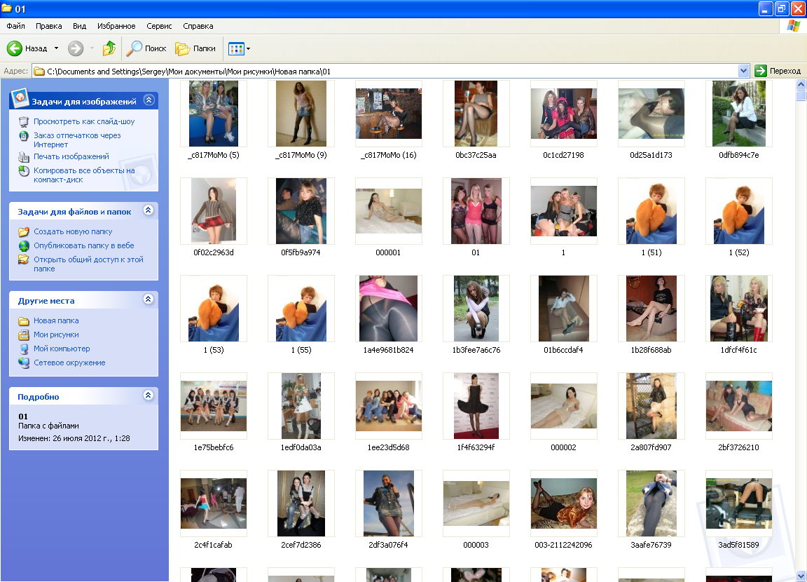Click the new-folder icon beside Создать новую папку
This screenshot has height=582, width=807.
coord(24,232)
